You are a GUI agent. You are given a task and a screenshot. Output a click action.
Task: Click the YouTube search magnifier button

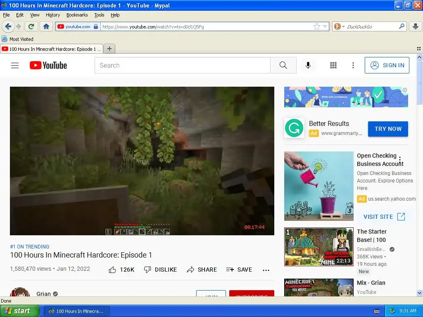283,65
